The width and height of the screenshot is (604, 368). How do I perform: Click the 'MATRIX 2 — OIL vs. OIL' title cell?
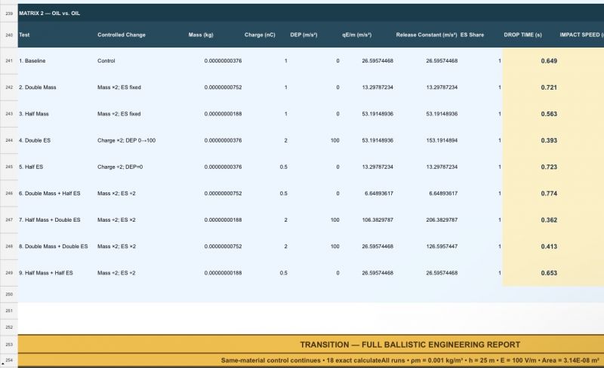coord(49,13)
